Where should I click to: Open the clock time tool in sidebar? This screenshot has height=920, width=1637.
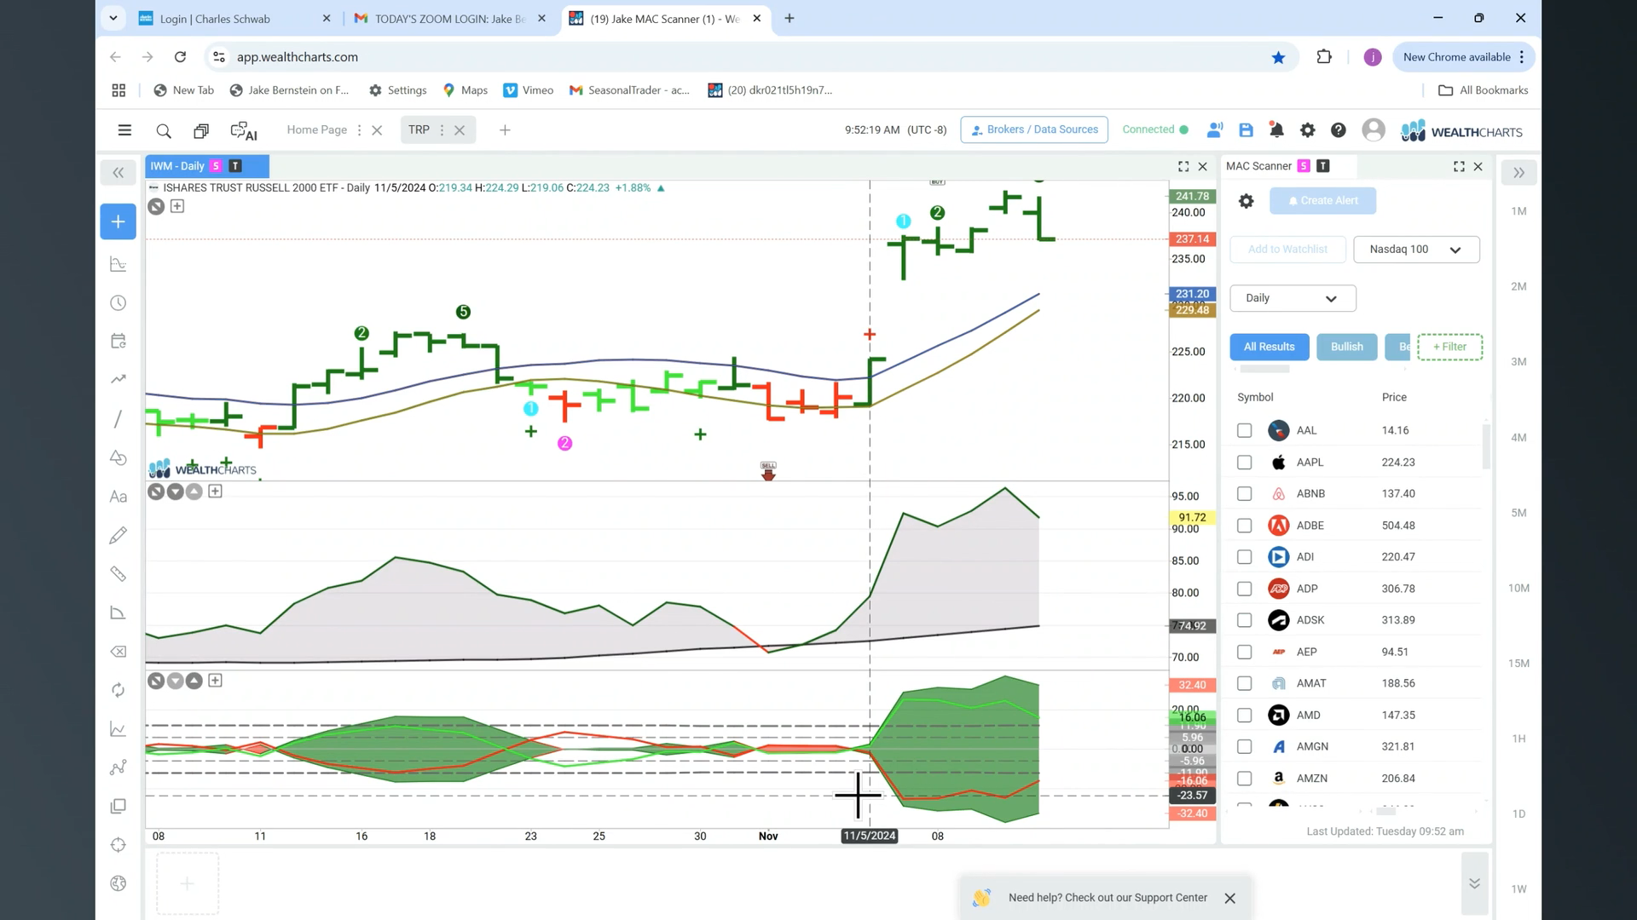pyautogui.click(x=119, y=303)
